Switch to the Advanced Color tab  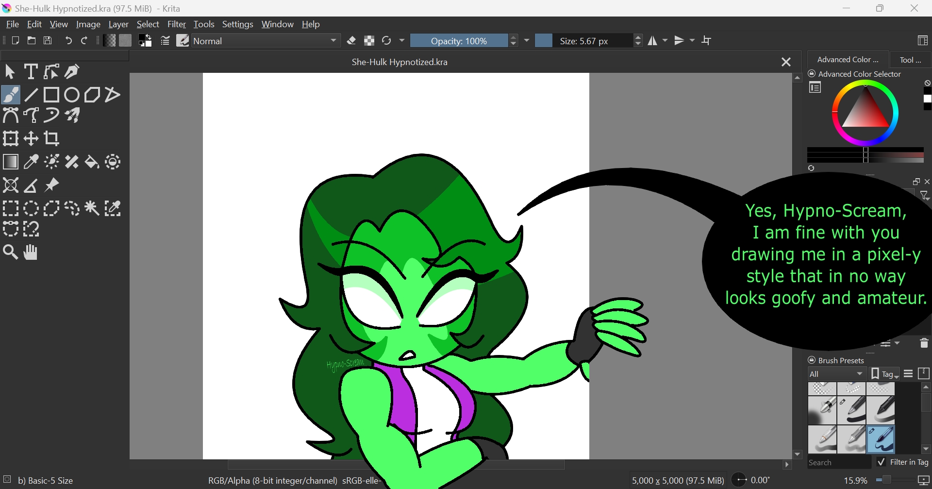[848, 60]
